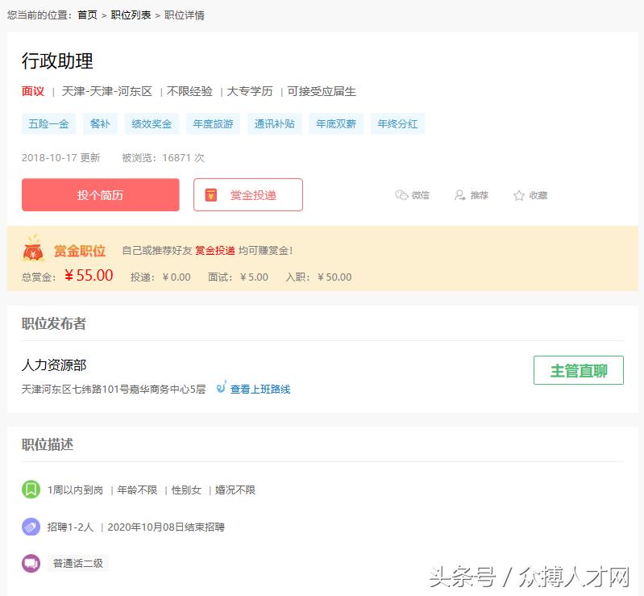The height and width of the screenshot is (596, 644).
Task: Click the purple tag icon beside 招聘1-2人
Action: [31, 527]
